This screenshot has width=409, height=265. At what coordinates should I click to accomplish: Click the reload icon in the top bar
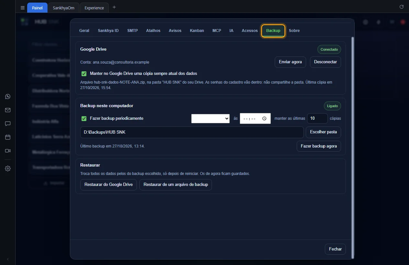[402, 7]
